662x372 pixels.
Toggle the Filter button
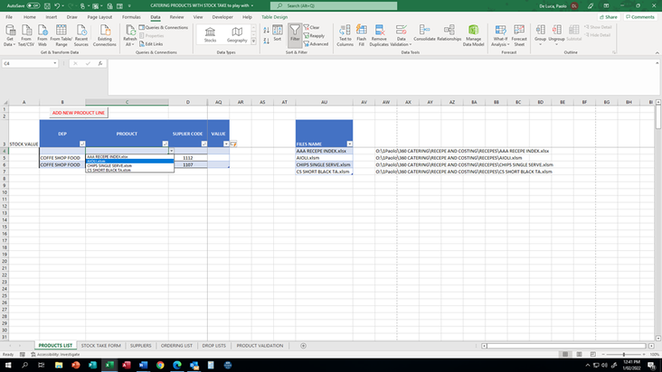pos(295,33)
